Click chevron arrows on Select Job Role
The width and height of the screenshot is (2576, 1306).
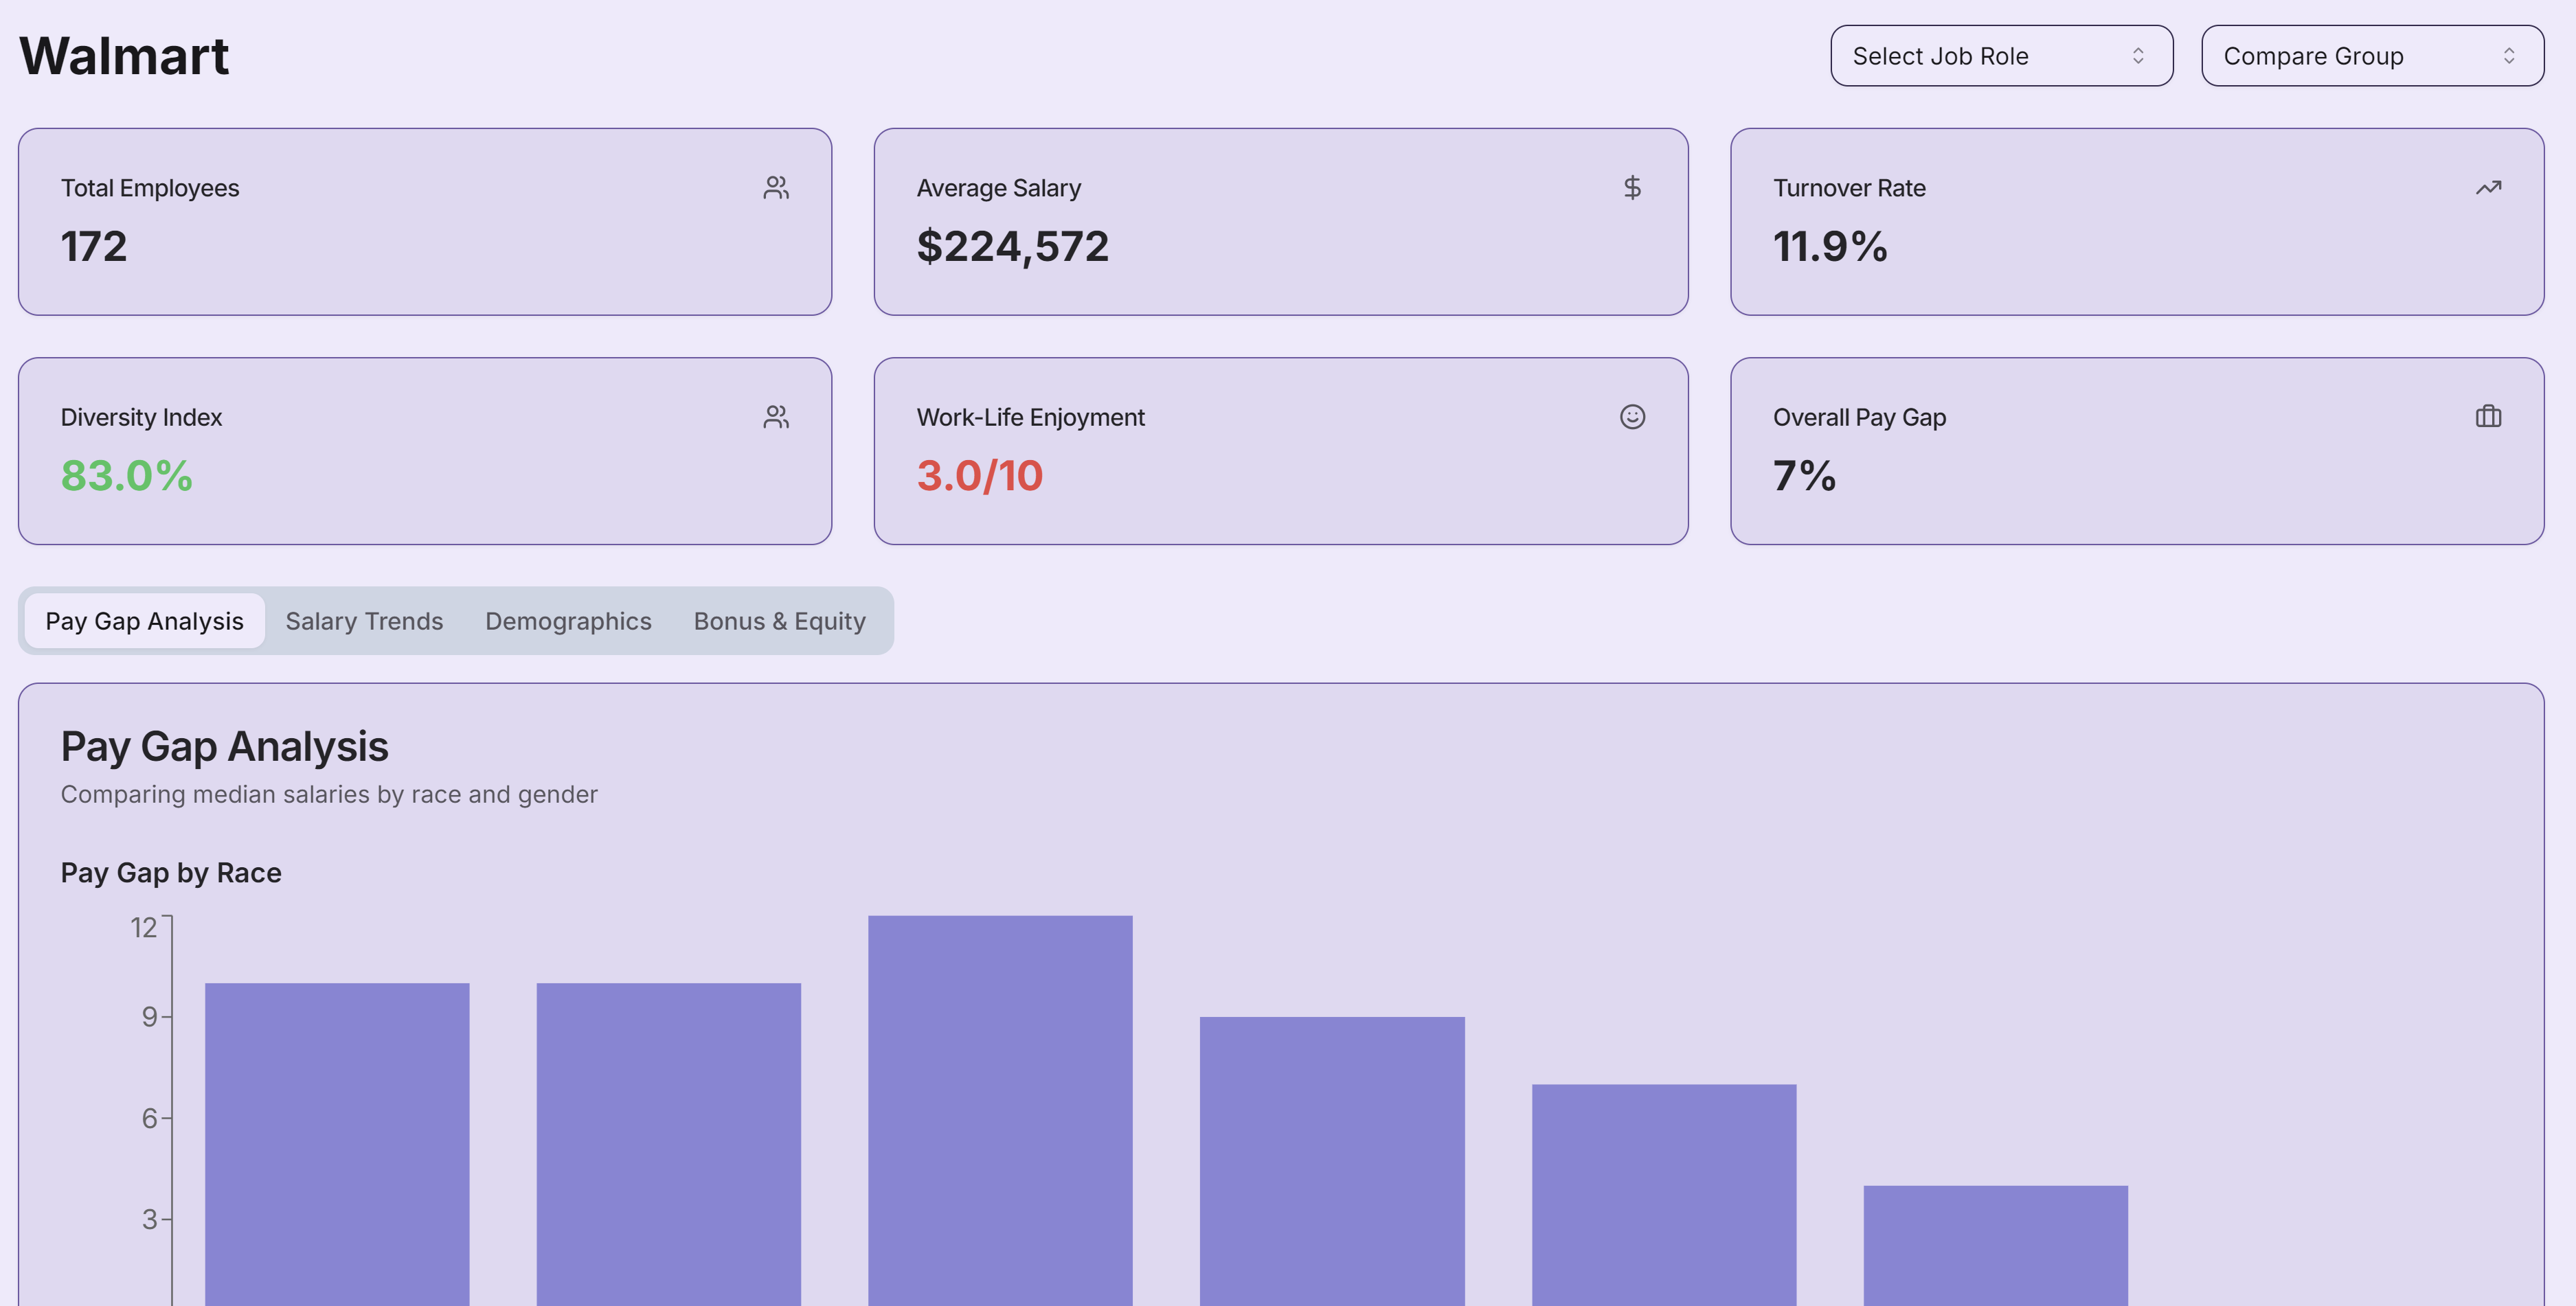click(2138, 56)
